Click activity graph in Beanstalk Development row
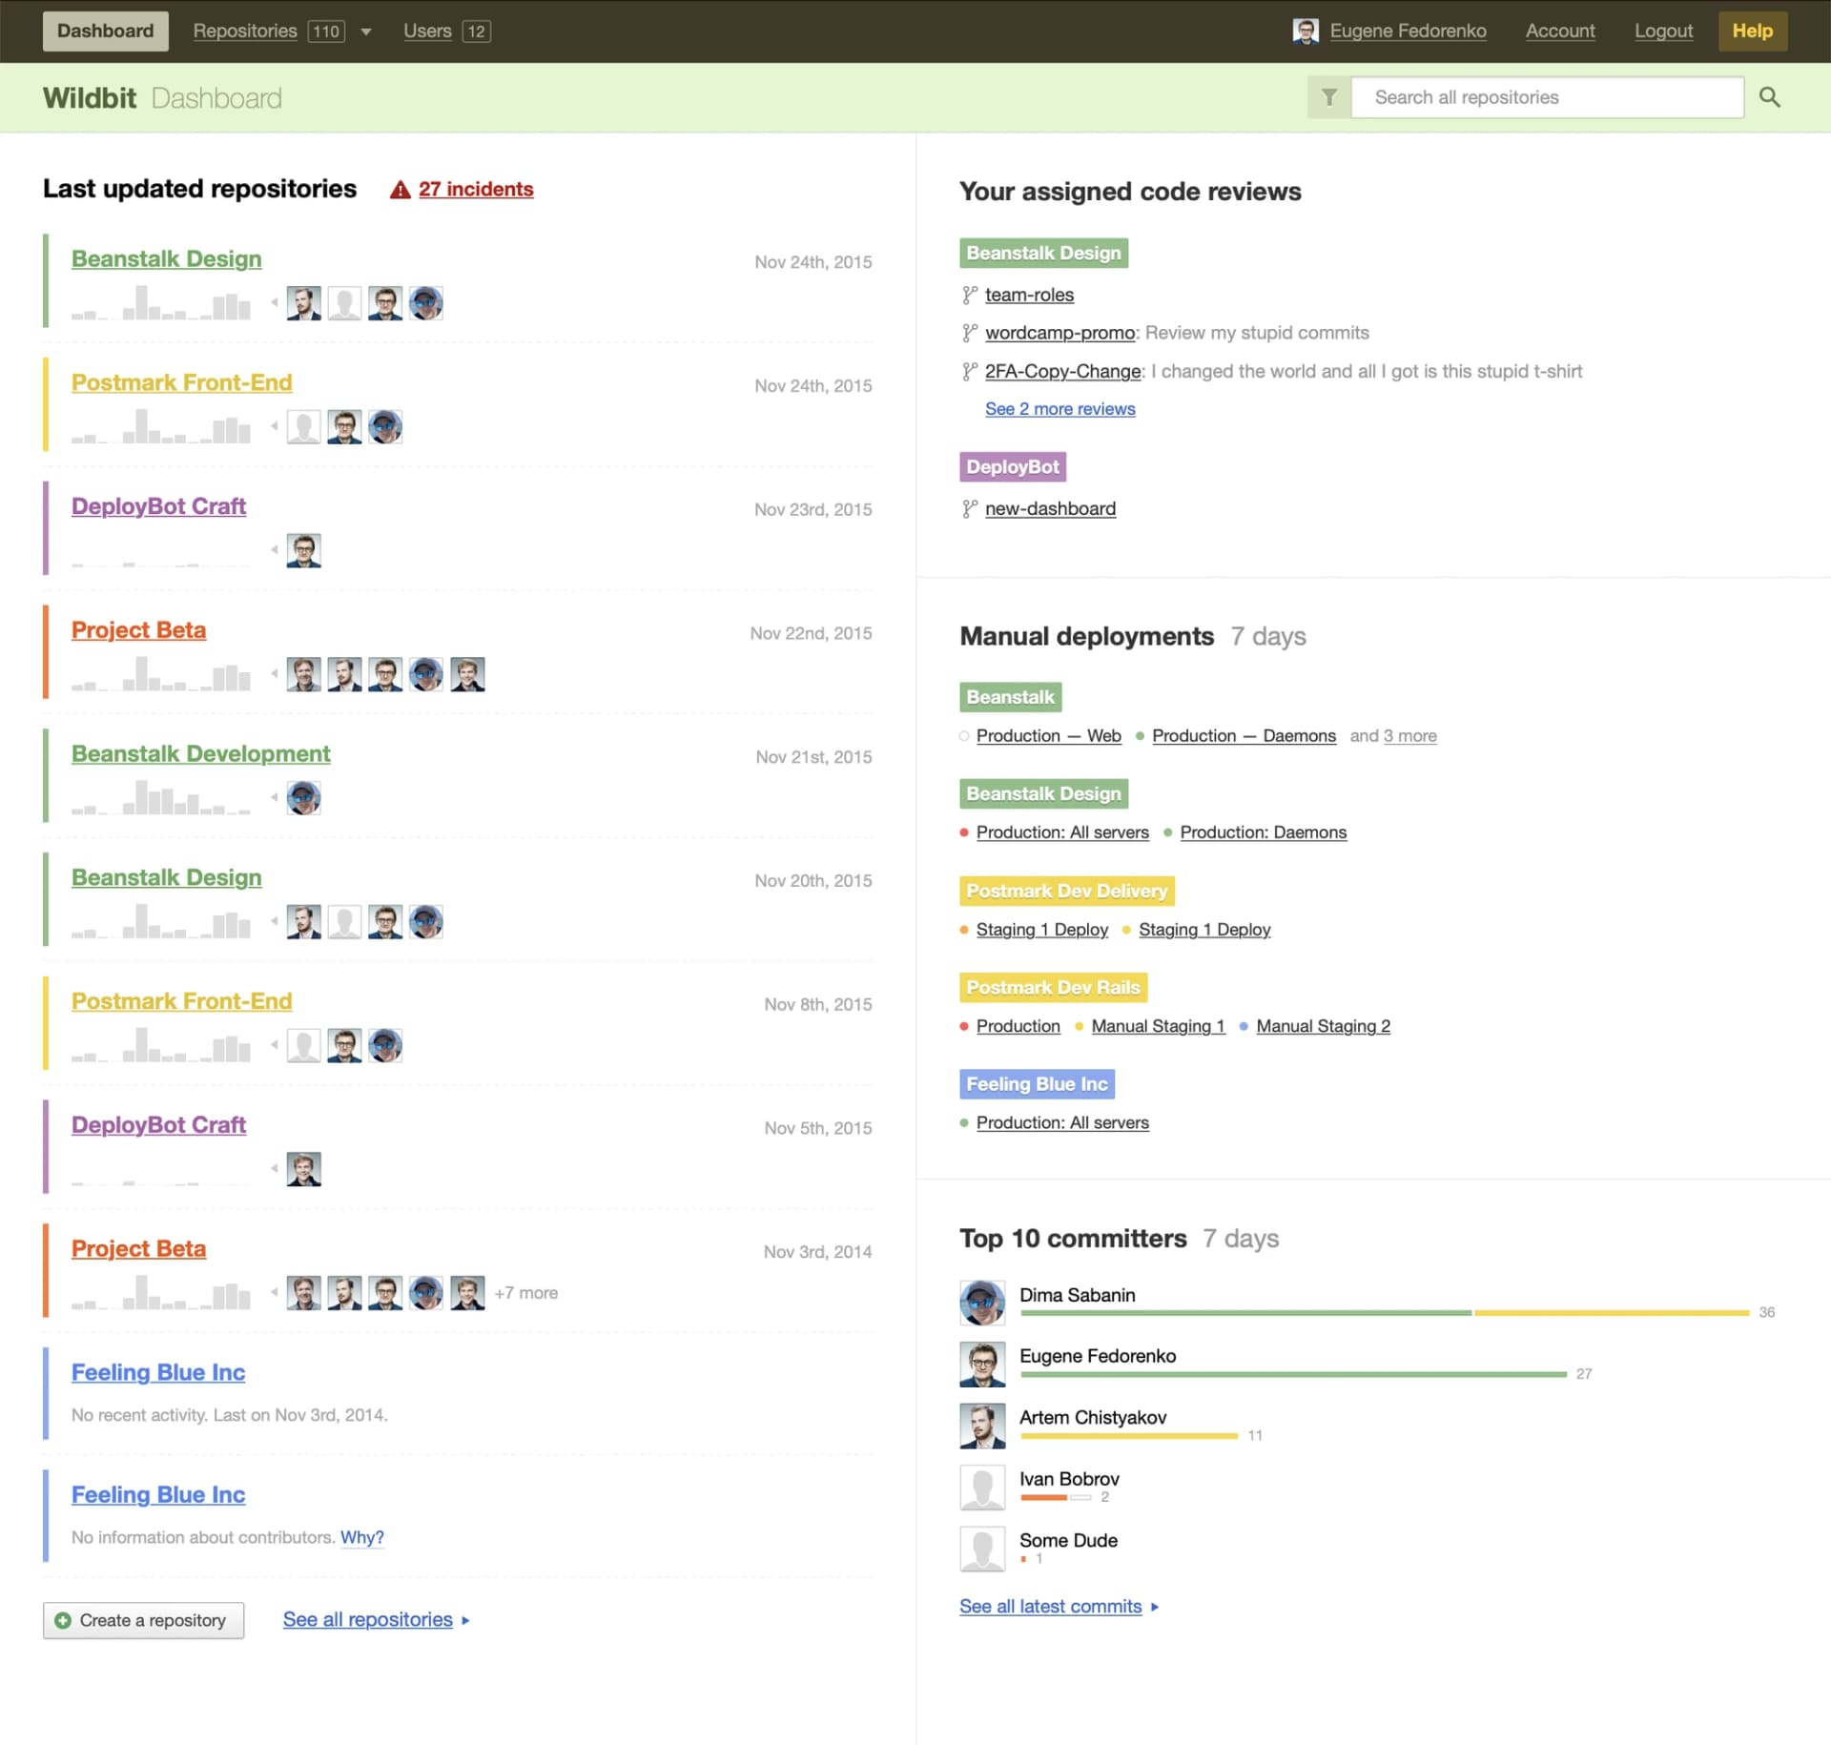The width and height of the screenshot is (1831, 1745). coord(161,797)
